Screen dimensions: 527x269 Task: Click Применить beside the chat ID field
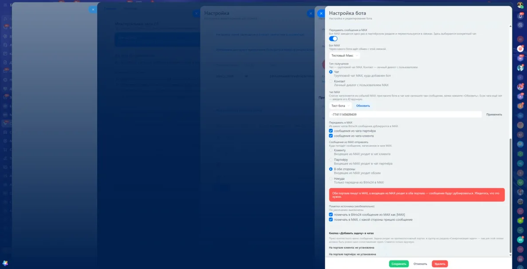tap(494, 114)
